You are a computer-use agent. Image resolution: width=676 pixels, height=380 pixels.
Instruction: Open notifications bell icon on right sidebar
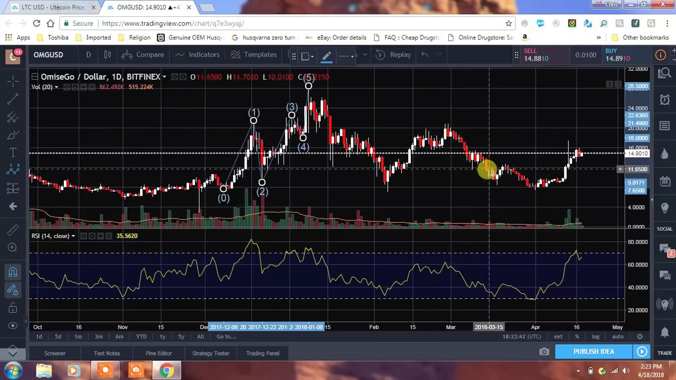pos(664,331)
